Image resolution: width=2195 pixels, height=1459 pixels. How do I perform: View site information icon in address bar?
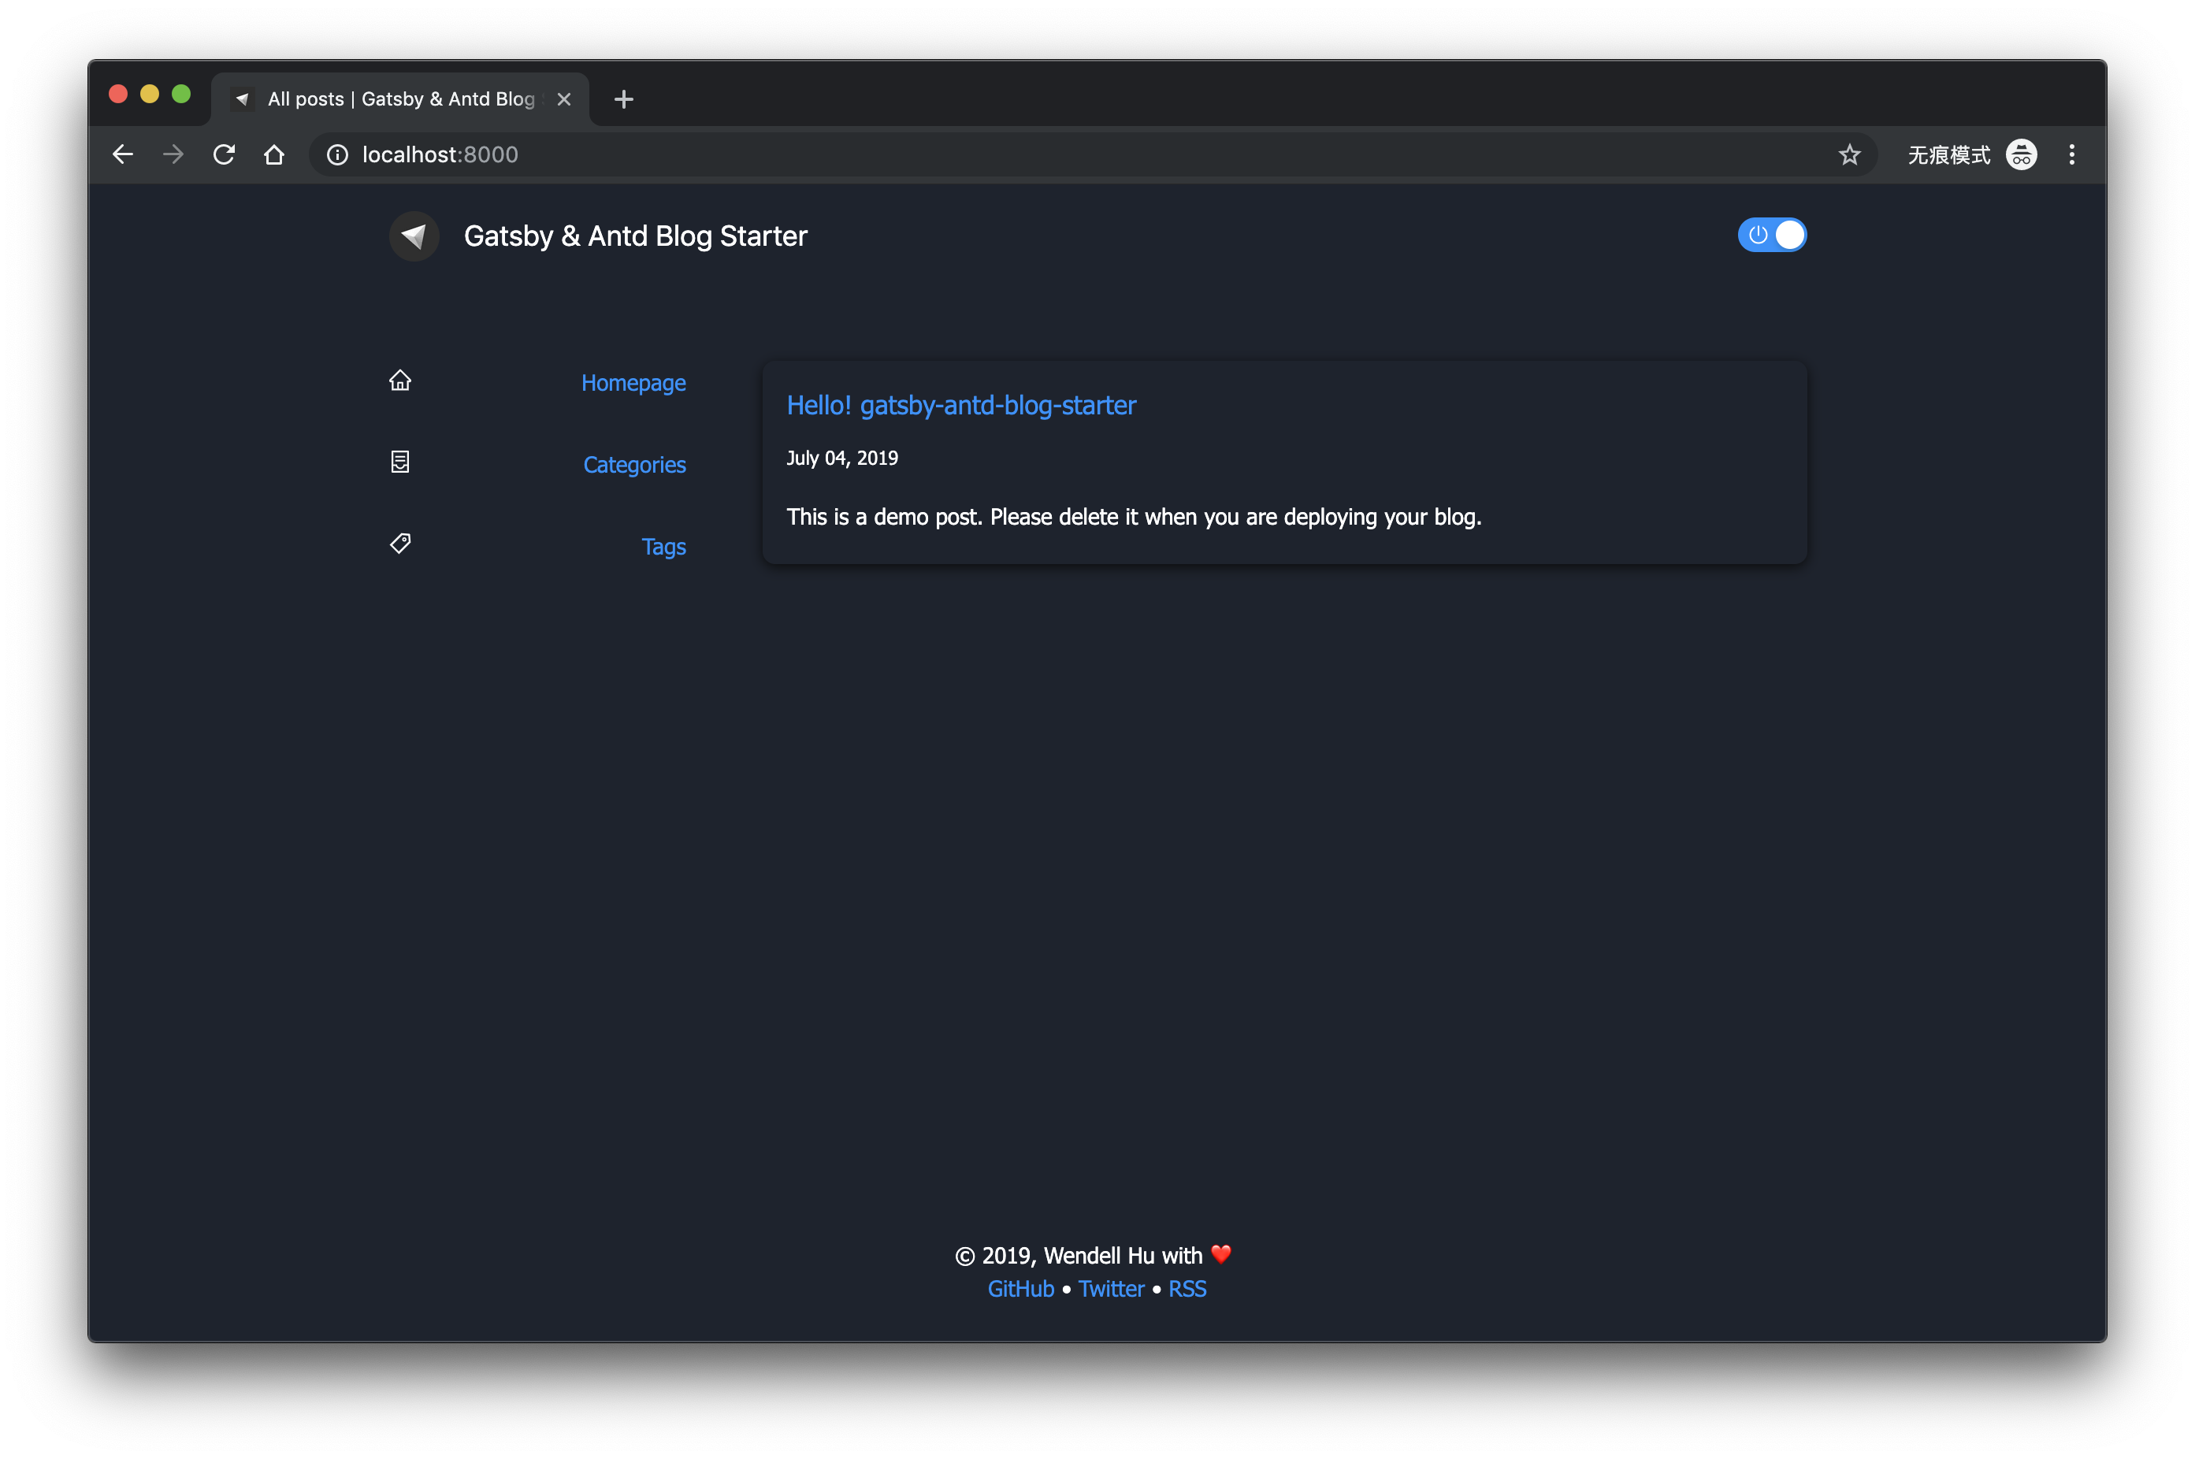coord(338,154)
